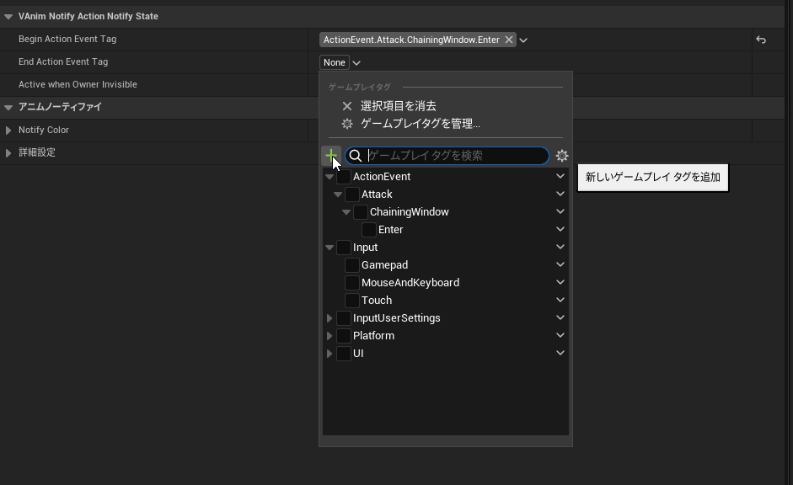The image size is (793, 485).
Task: Collapse the アニムノーティファイ section
Action: coord(8,108)
